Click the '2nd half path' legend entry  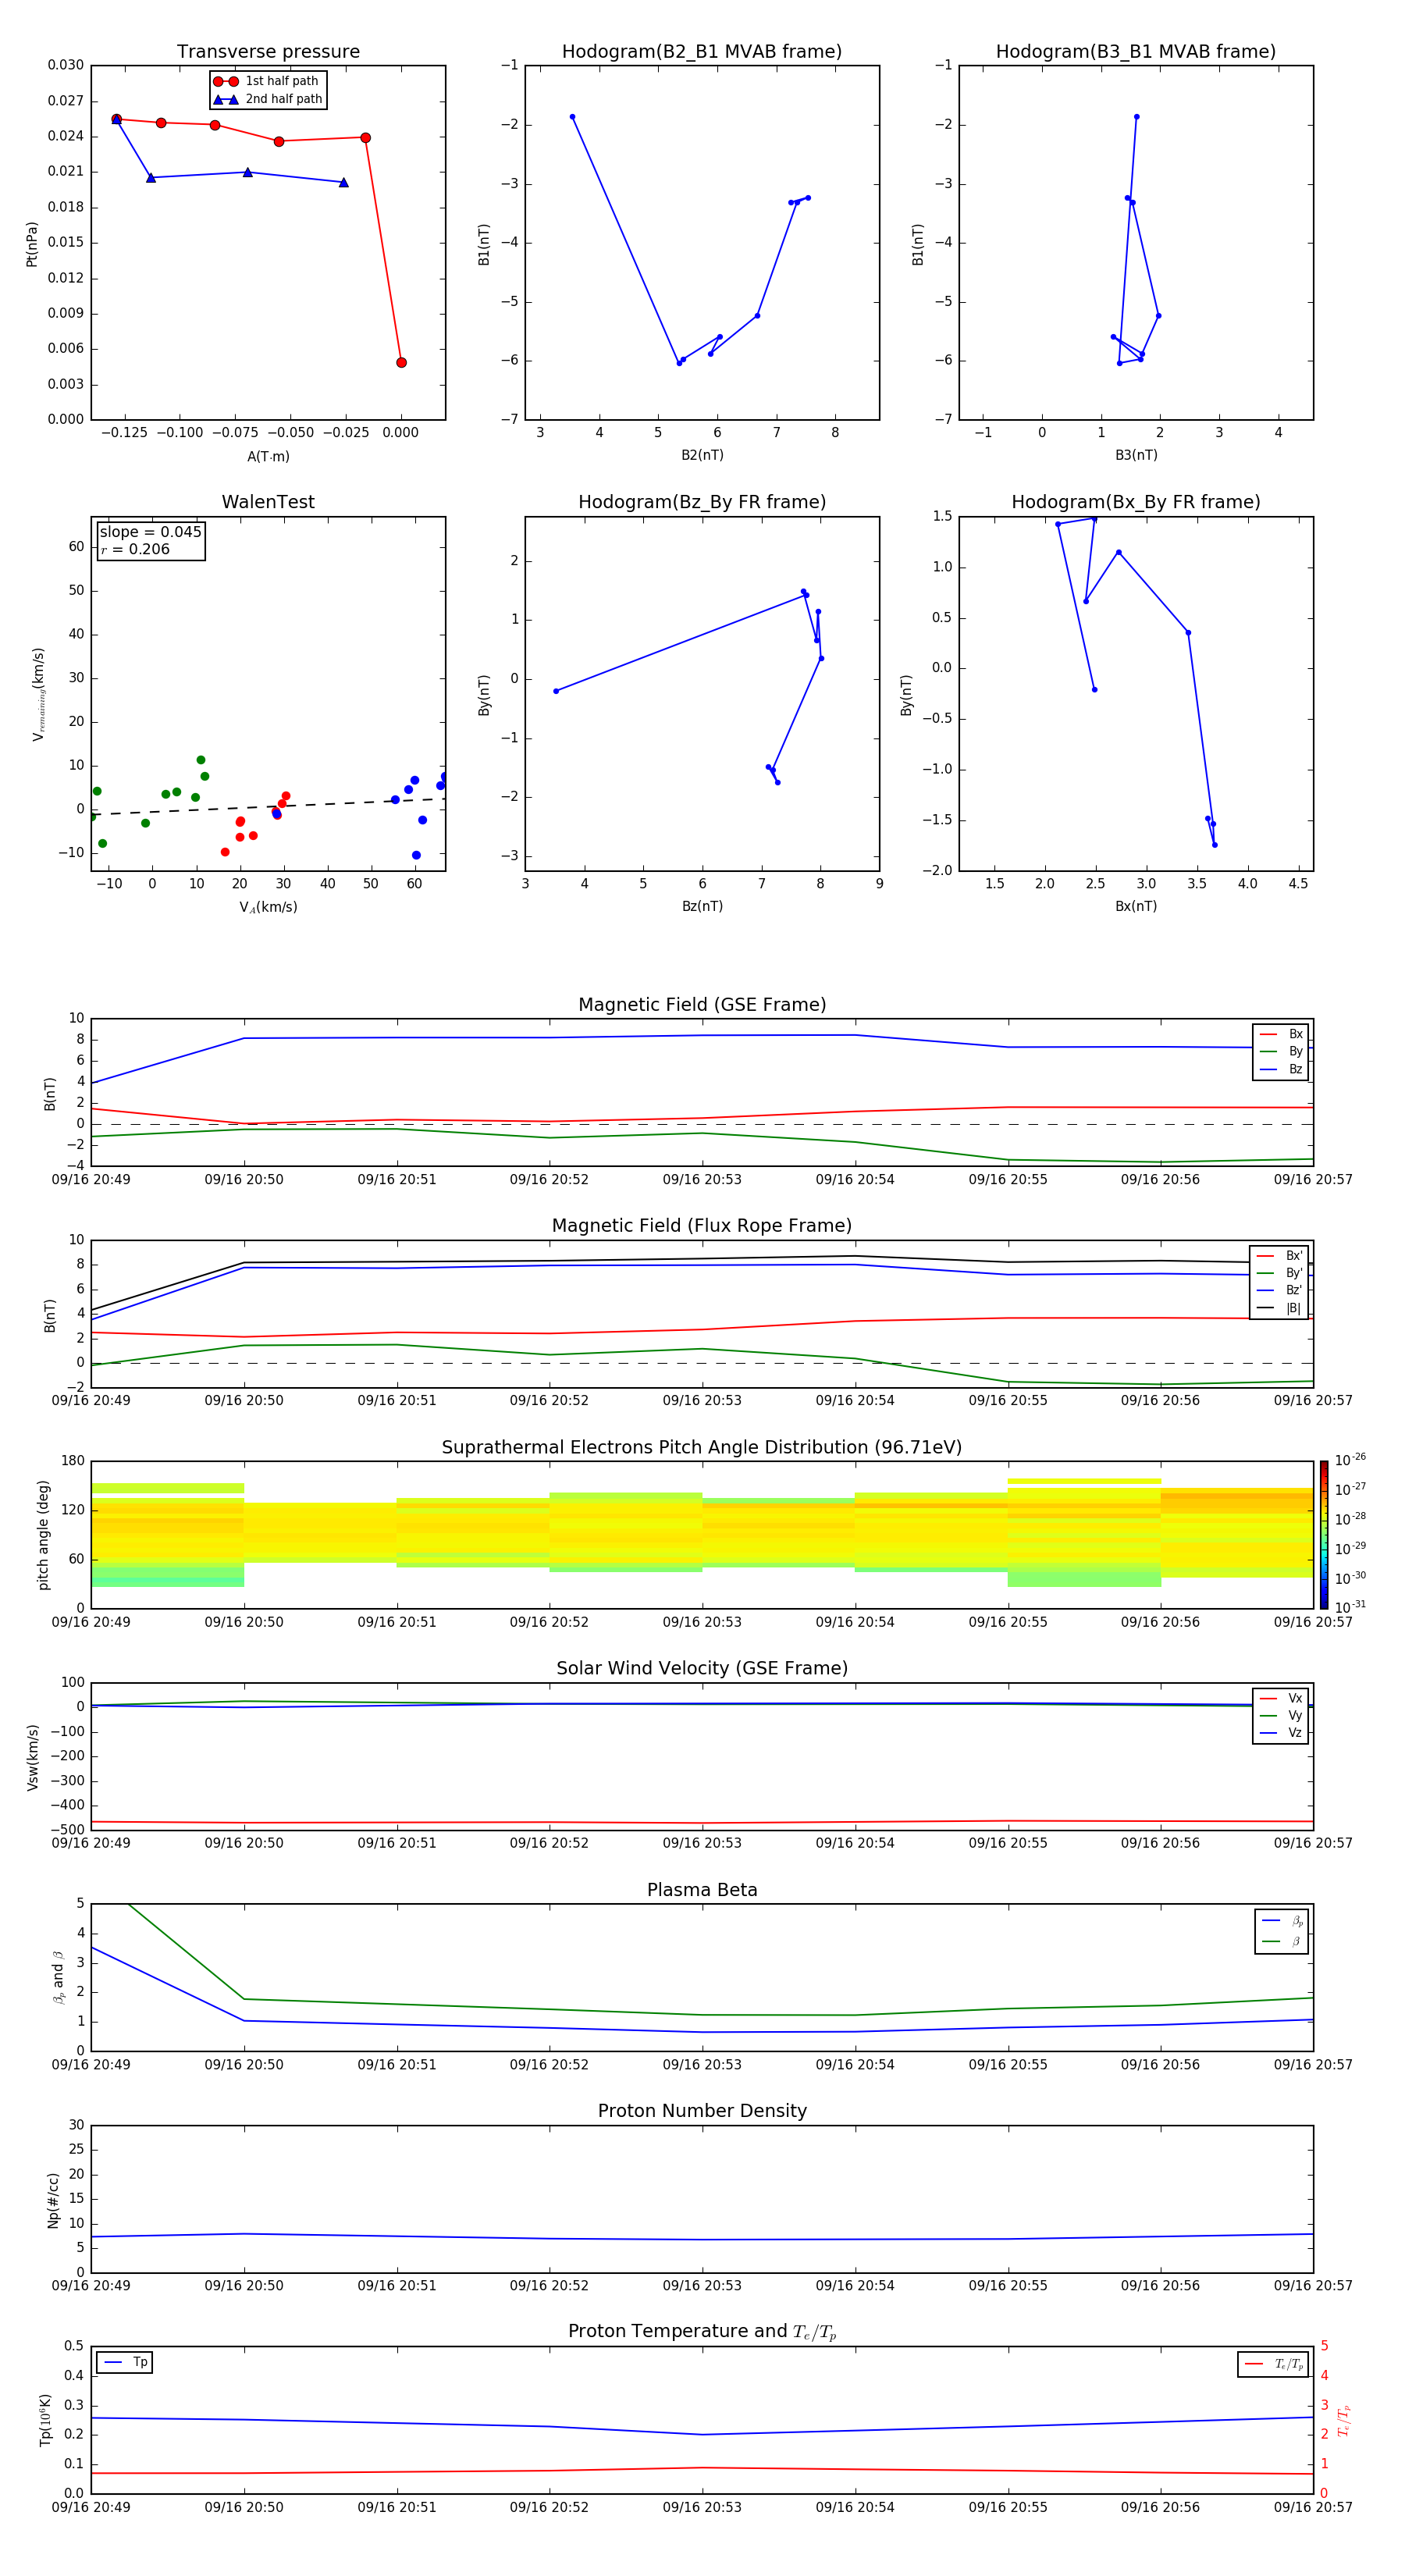[x=267, y=99]
